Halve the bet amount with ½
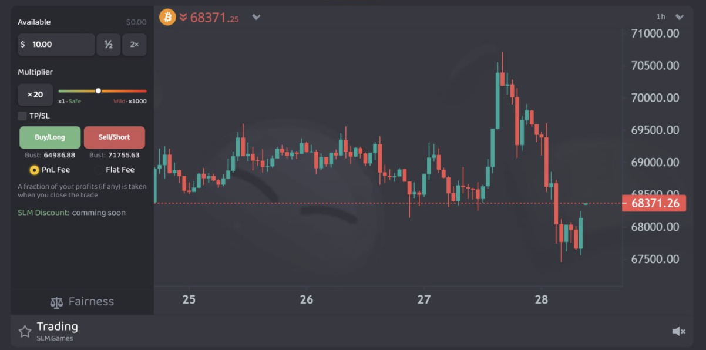This screenshot has width=706, height=350. (109, 45)
